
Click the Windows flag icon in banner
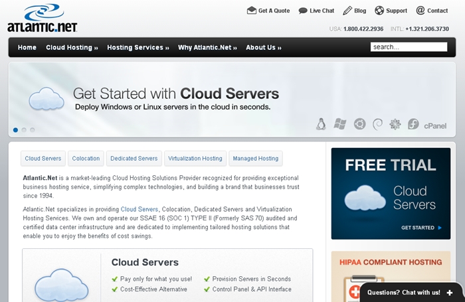340,124
